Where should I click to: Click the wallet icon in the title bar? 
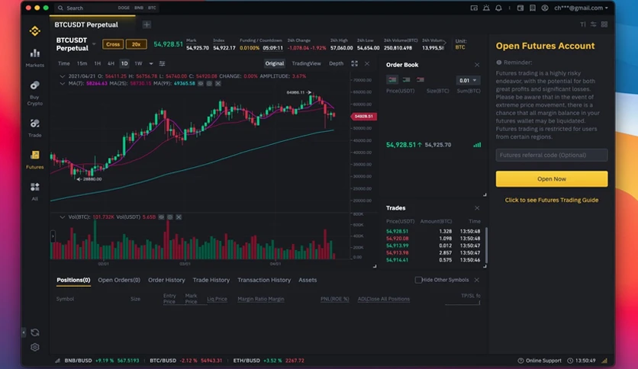pyautogui.click(x=520, y=8)
